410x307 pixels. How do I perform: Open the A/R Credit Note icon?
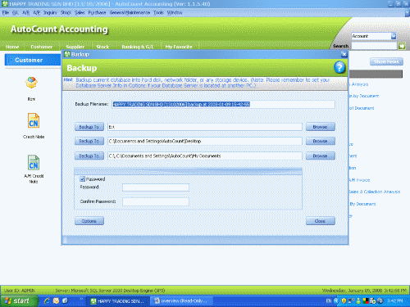[34, 162]
